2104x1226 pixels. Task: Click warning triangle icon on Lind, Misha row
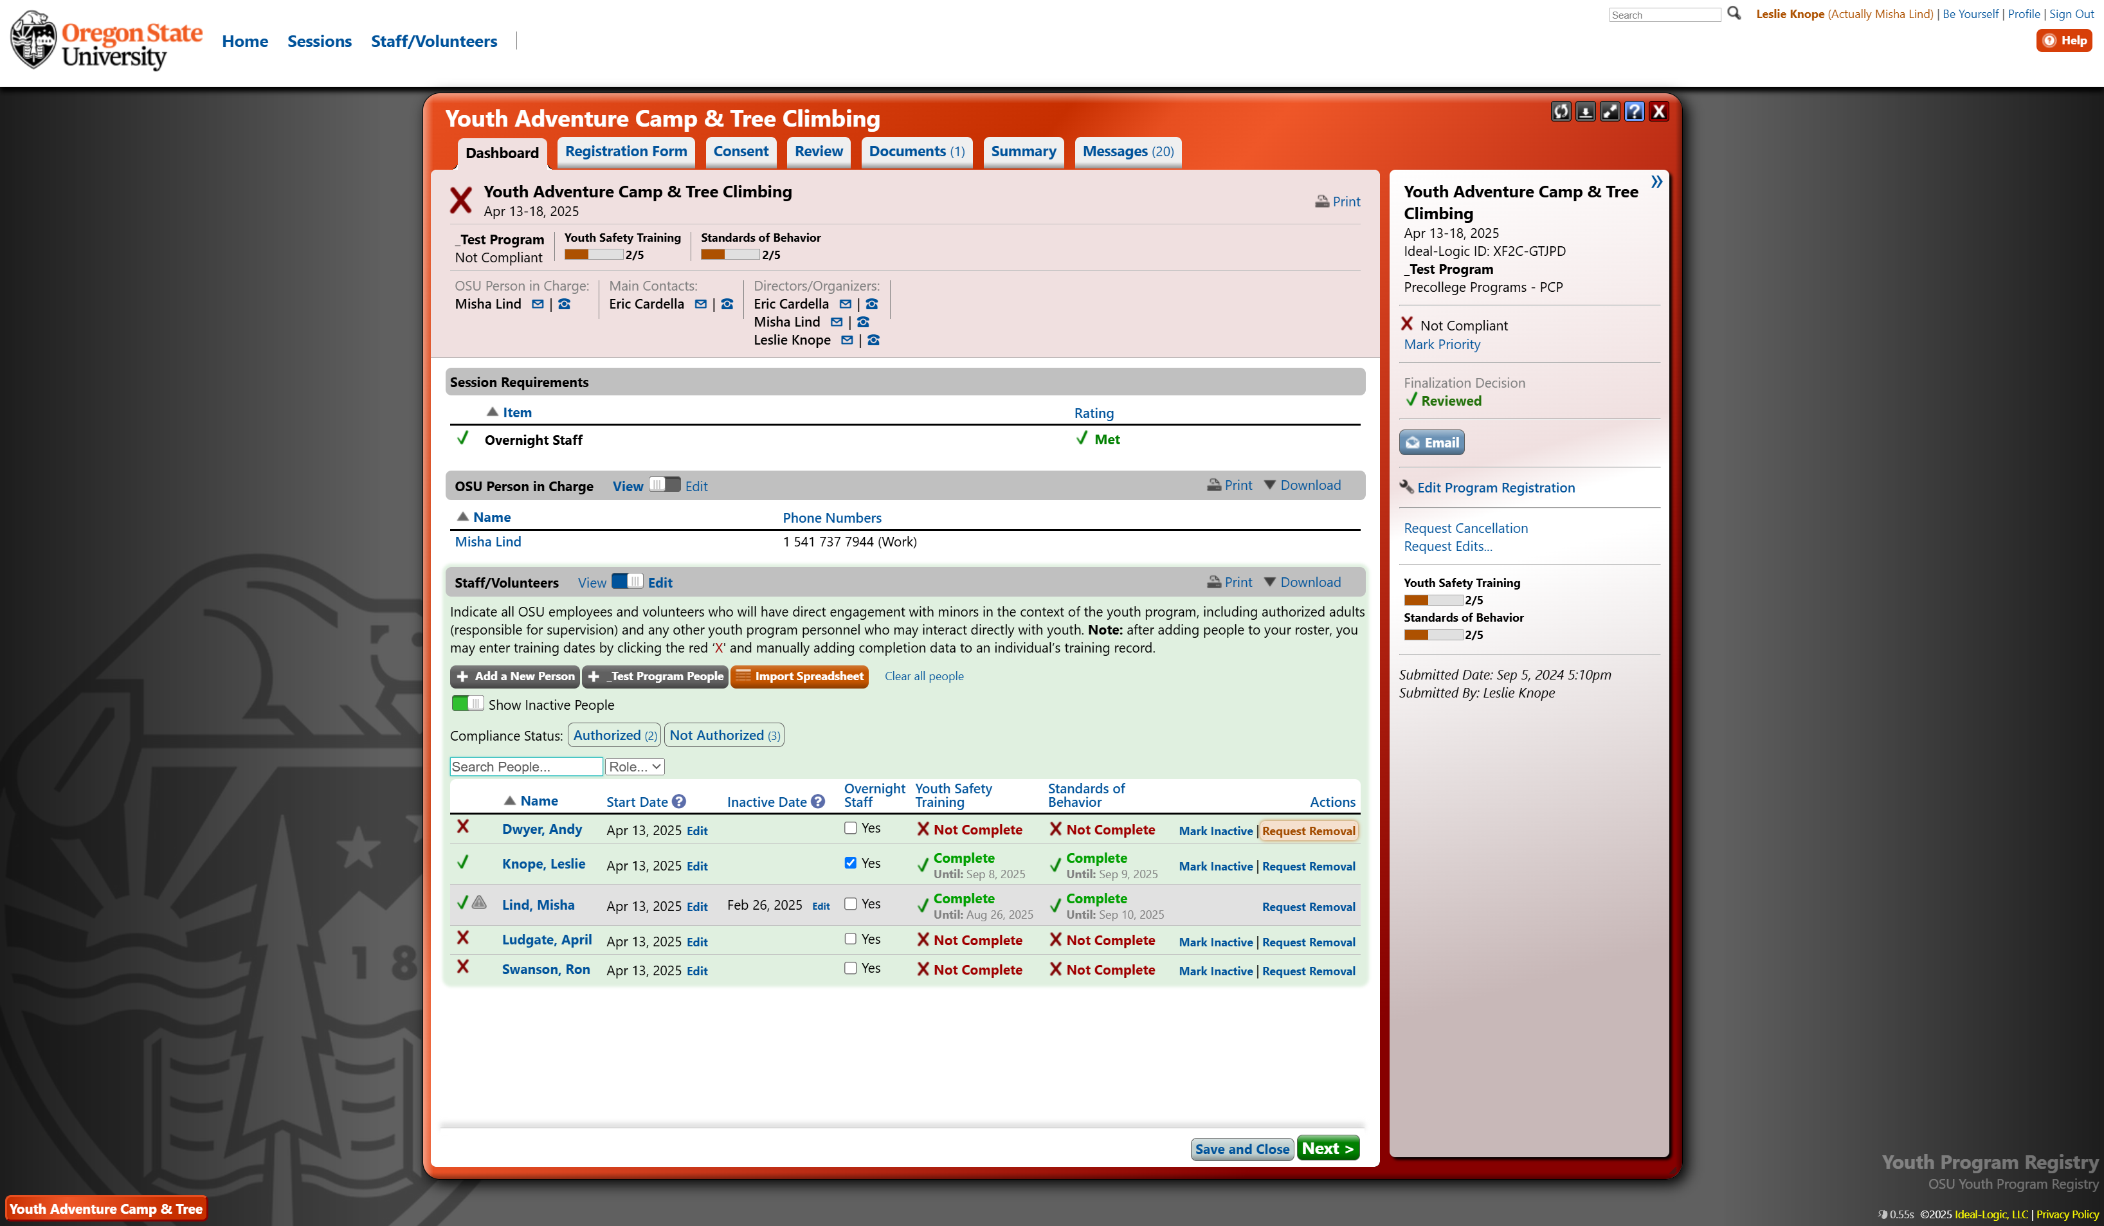(479, 902)
